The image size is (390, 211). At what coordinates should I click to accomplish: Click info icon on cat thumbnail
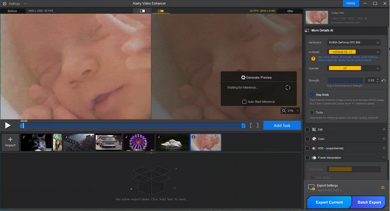pyautogui.click(x=23, y=137)
